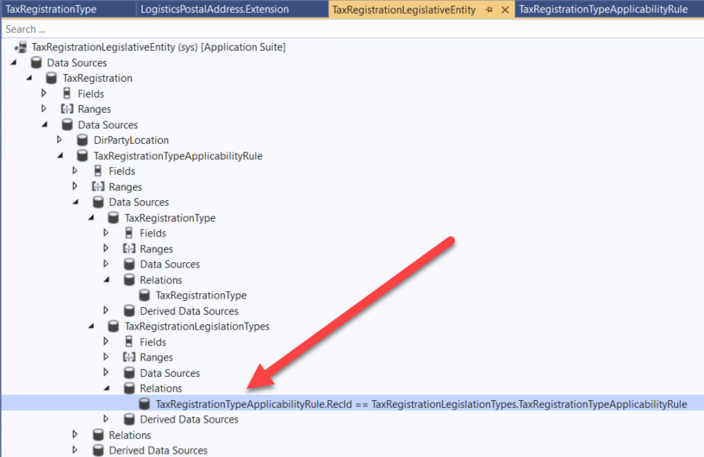Click Data Sources icon under TaxRegistrationType
Screen dimensions: 704x457
pyautogui.click(x=129, y=264)
